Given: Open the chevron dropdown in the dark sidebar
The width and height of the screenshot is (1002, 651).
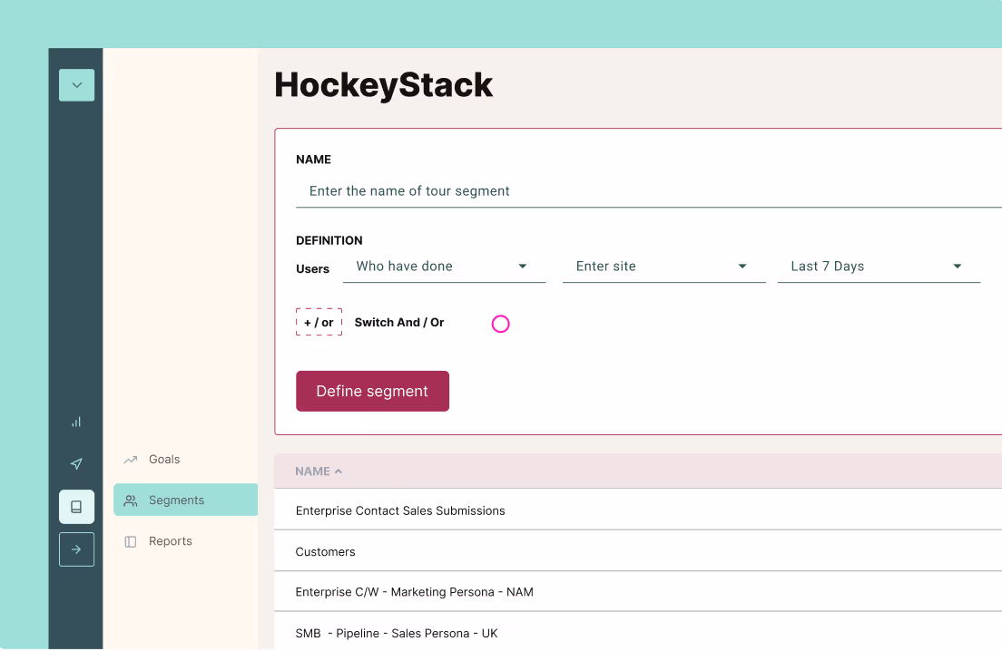Looking at the screenshot, I should [x=76, y=85].
